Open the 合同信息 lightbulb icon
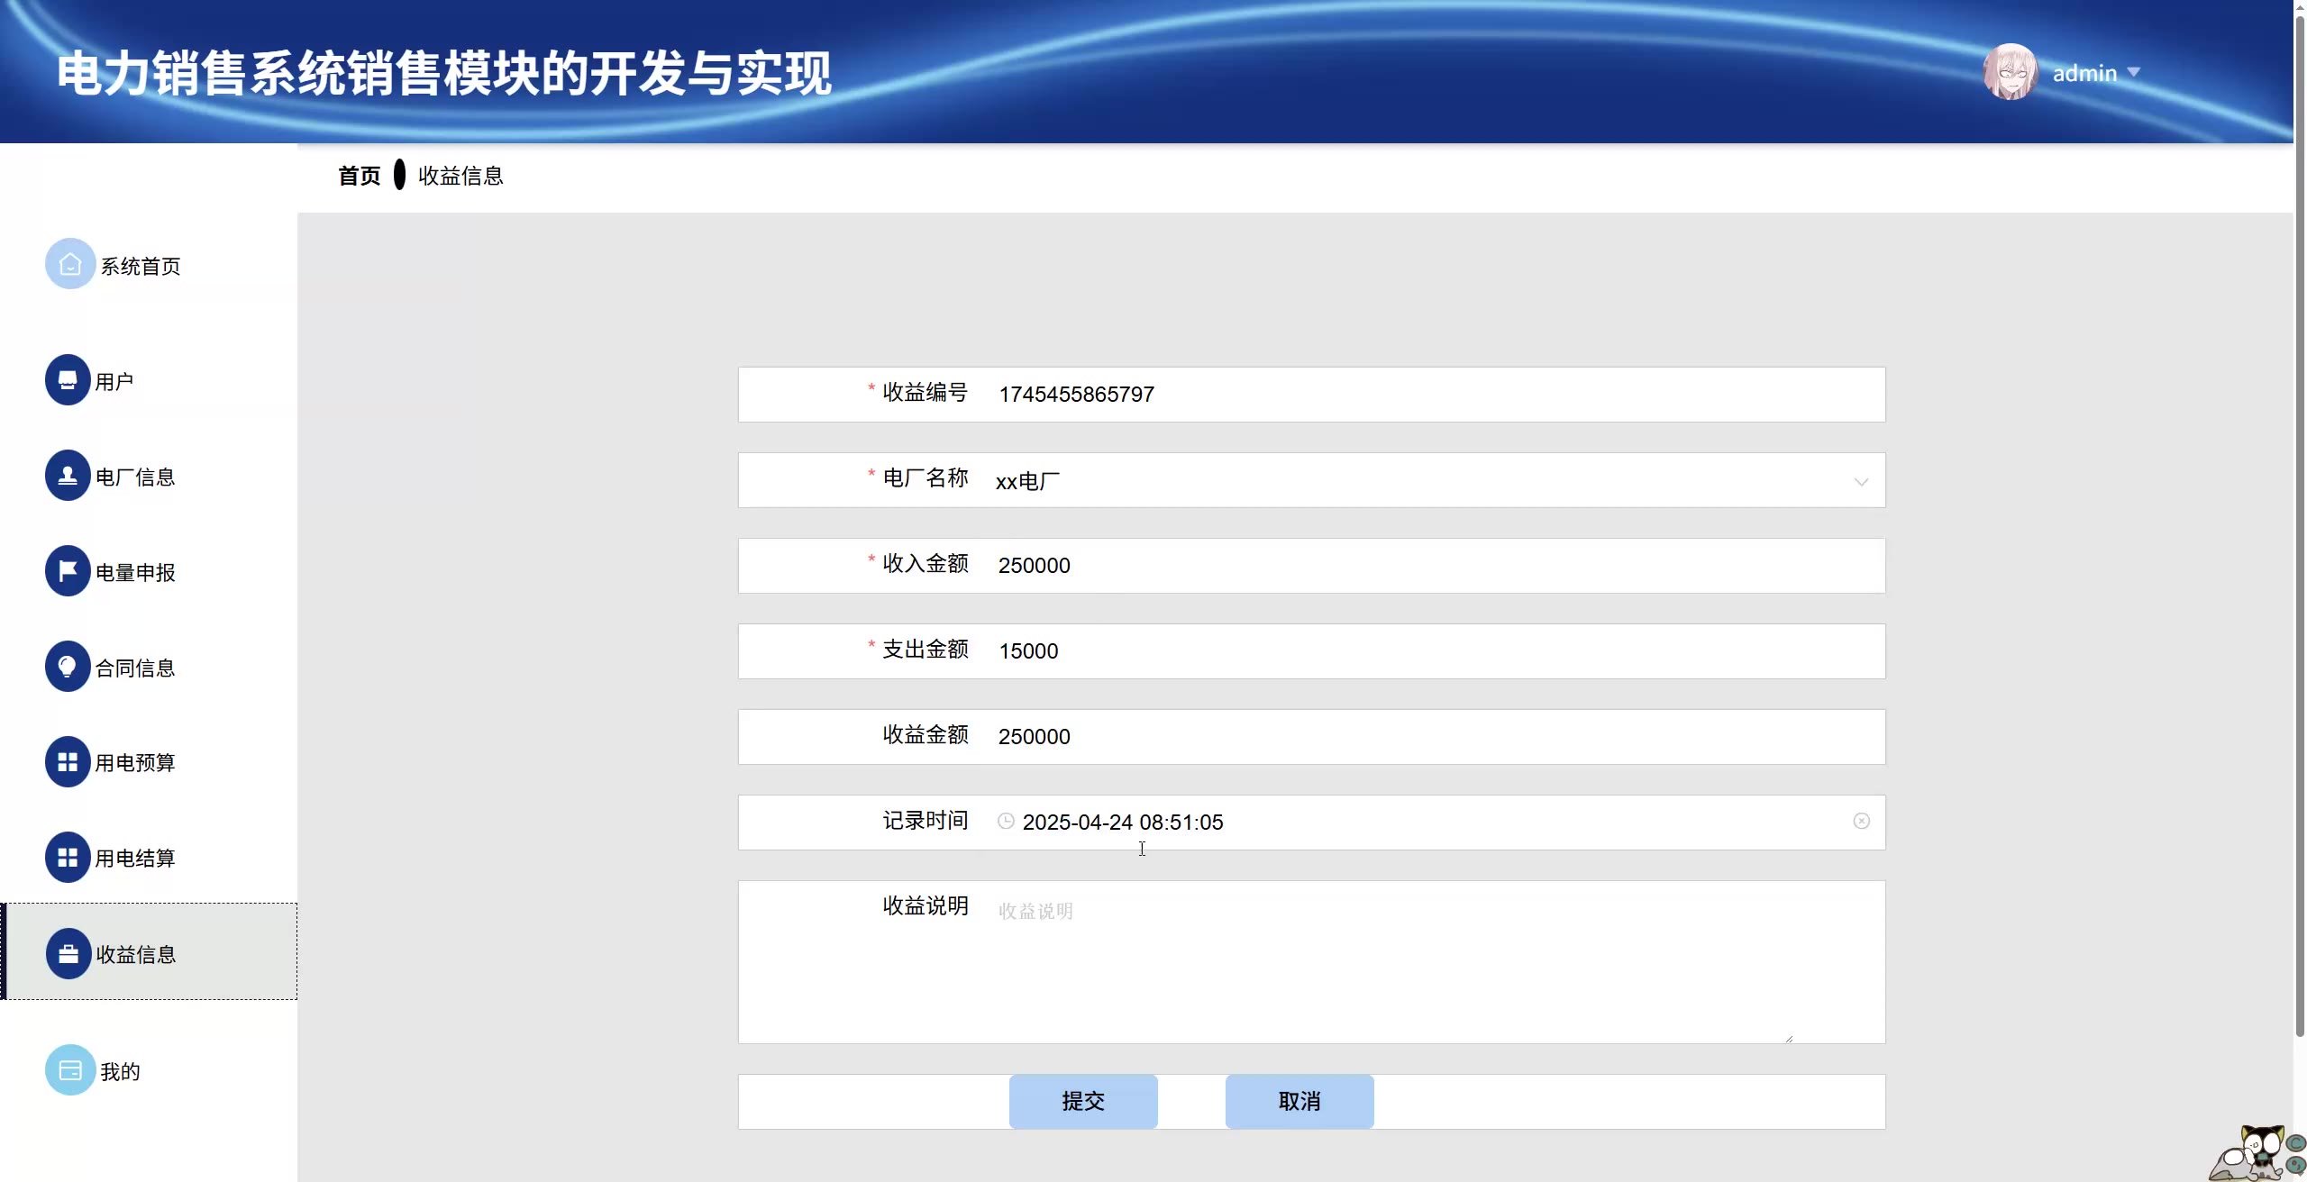Viewport: 2307px width, 1182px height. pyautogui.click(x=68, y=667)
